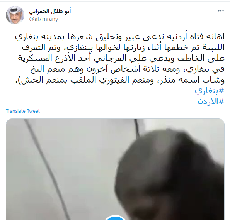Open the blurred video thumbnail
The width and height of the screenshot is (230, 220).
coord(115,169)
